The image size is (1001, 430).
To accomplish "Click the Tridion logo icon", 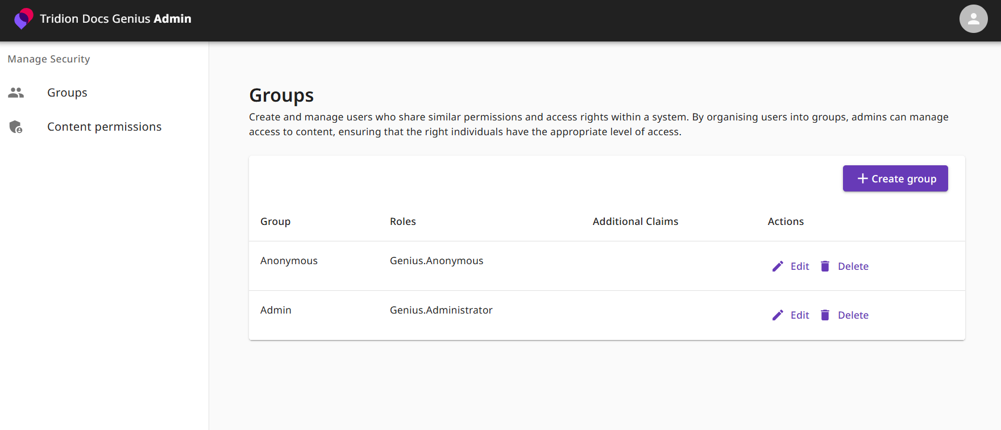I will click(x=23, y=19).
